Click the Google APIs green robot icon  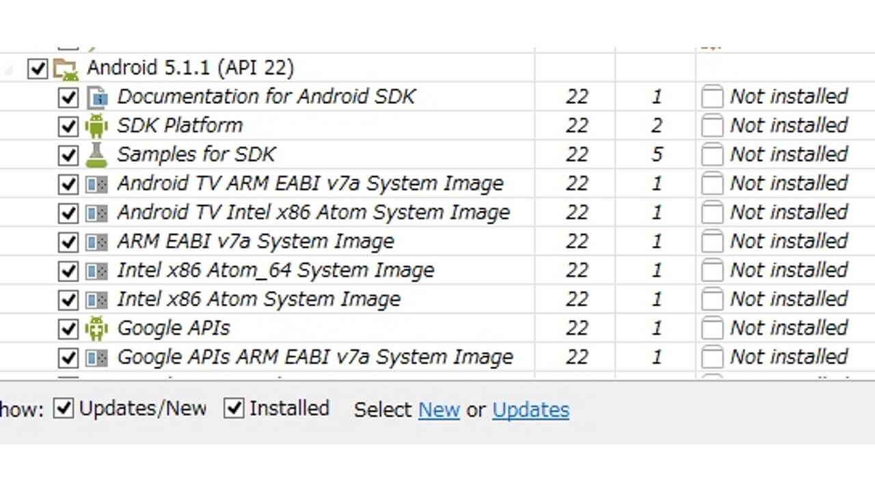(98, 328)
